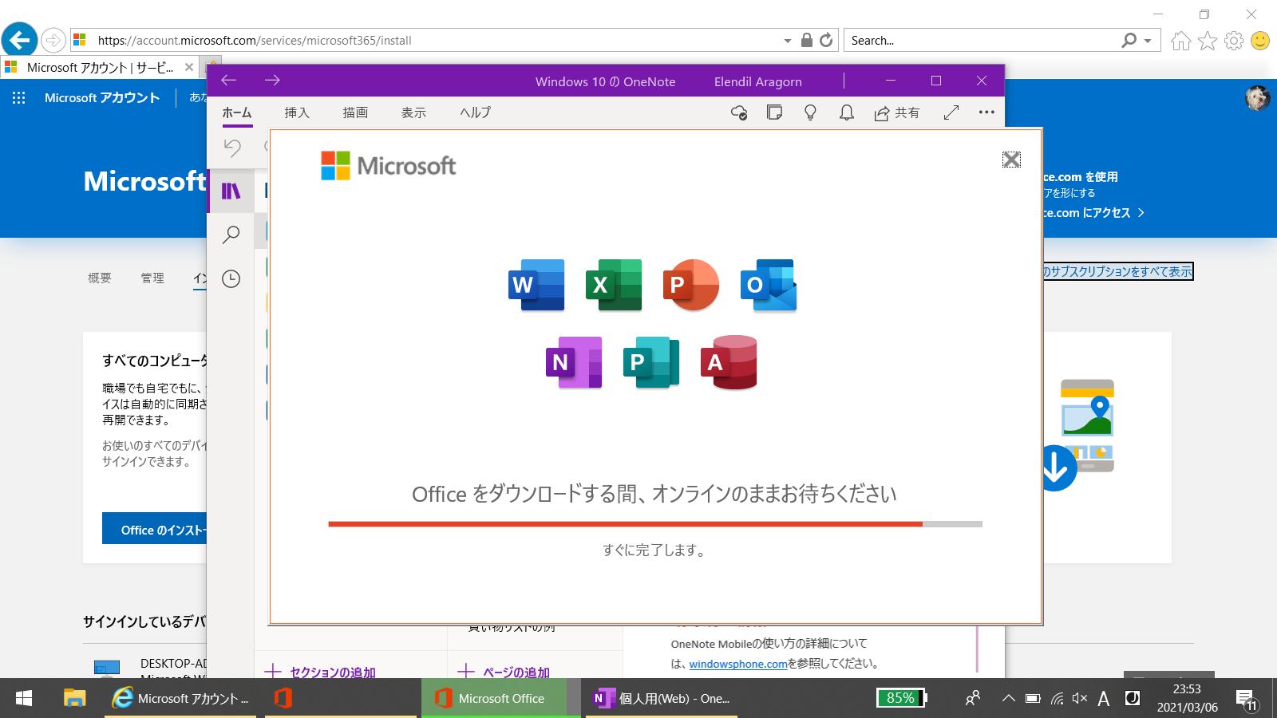Click the Outlook icon in the Office installer

769,285
